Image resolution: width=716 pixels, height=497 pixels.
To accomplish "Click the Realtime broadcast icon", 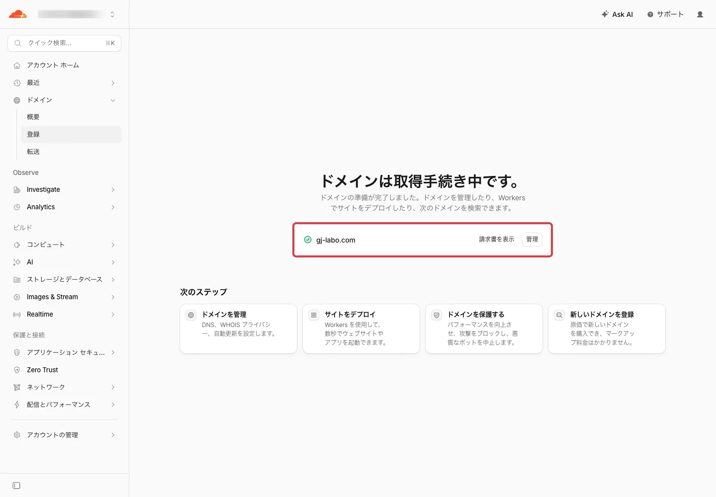I will pyautogui.click(x=17, y=315).
